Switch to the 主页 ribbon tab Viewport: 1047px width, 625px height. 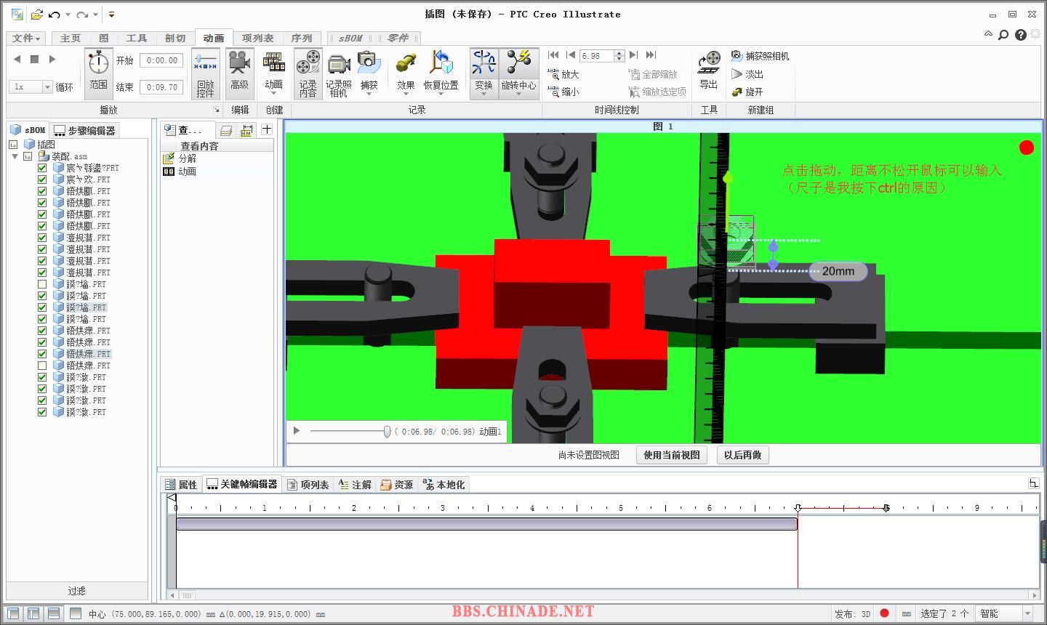tap(71, 38)
